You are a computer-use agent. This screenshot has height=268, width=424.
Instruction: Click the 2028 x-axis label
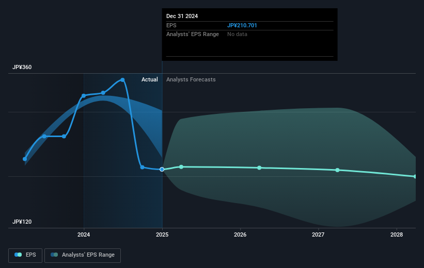coord(397,234)
